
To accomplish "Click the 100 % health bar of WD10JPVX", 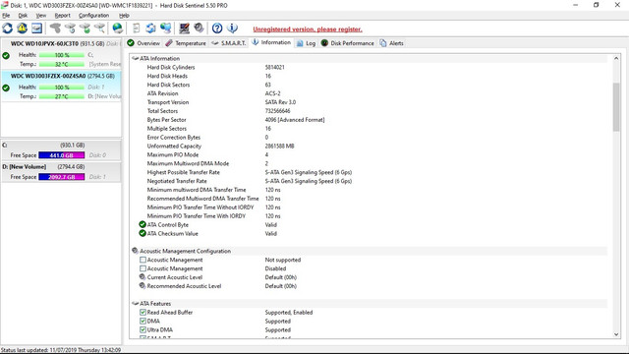I will [62, 55].
